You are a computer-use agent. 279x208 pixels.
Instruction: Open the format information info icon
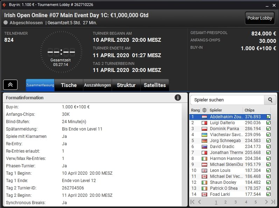[178, 98]
